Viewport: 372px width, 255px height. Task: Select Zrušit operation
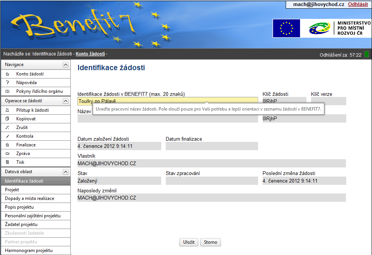point(36,127)
